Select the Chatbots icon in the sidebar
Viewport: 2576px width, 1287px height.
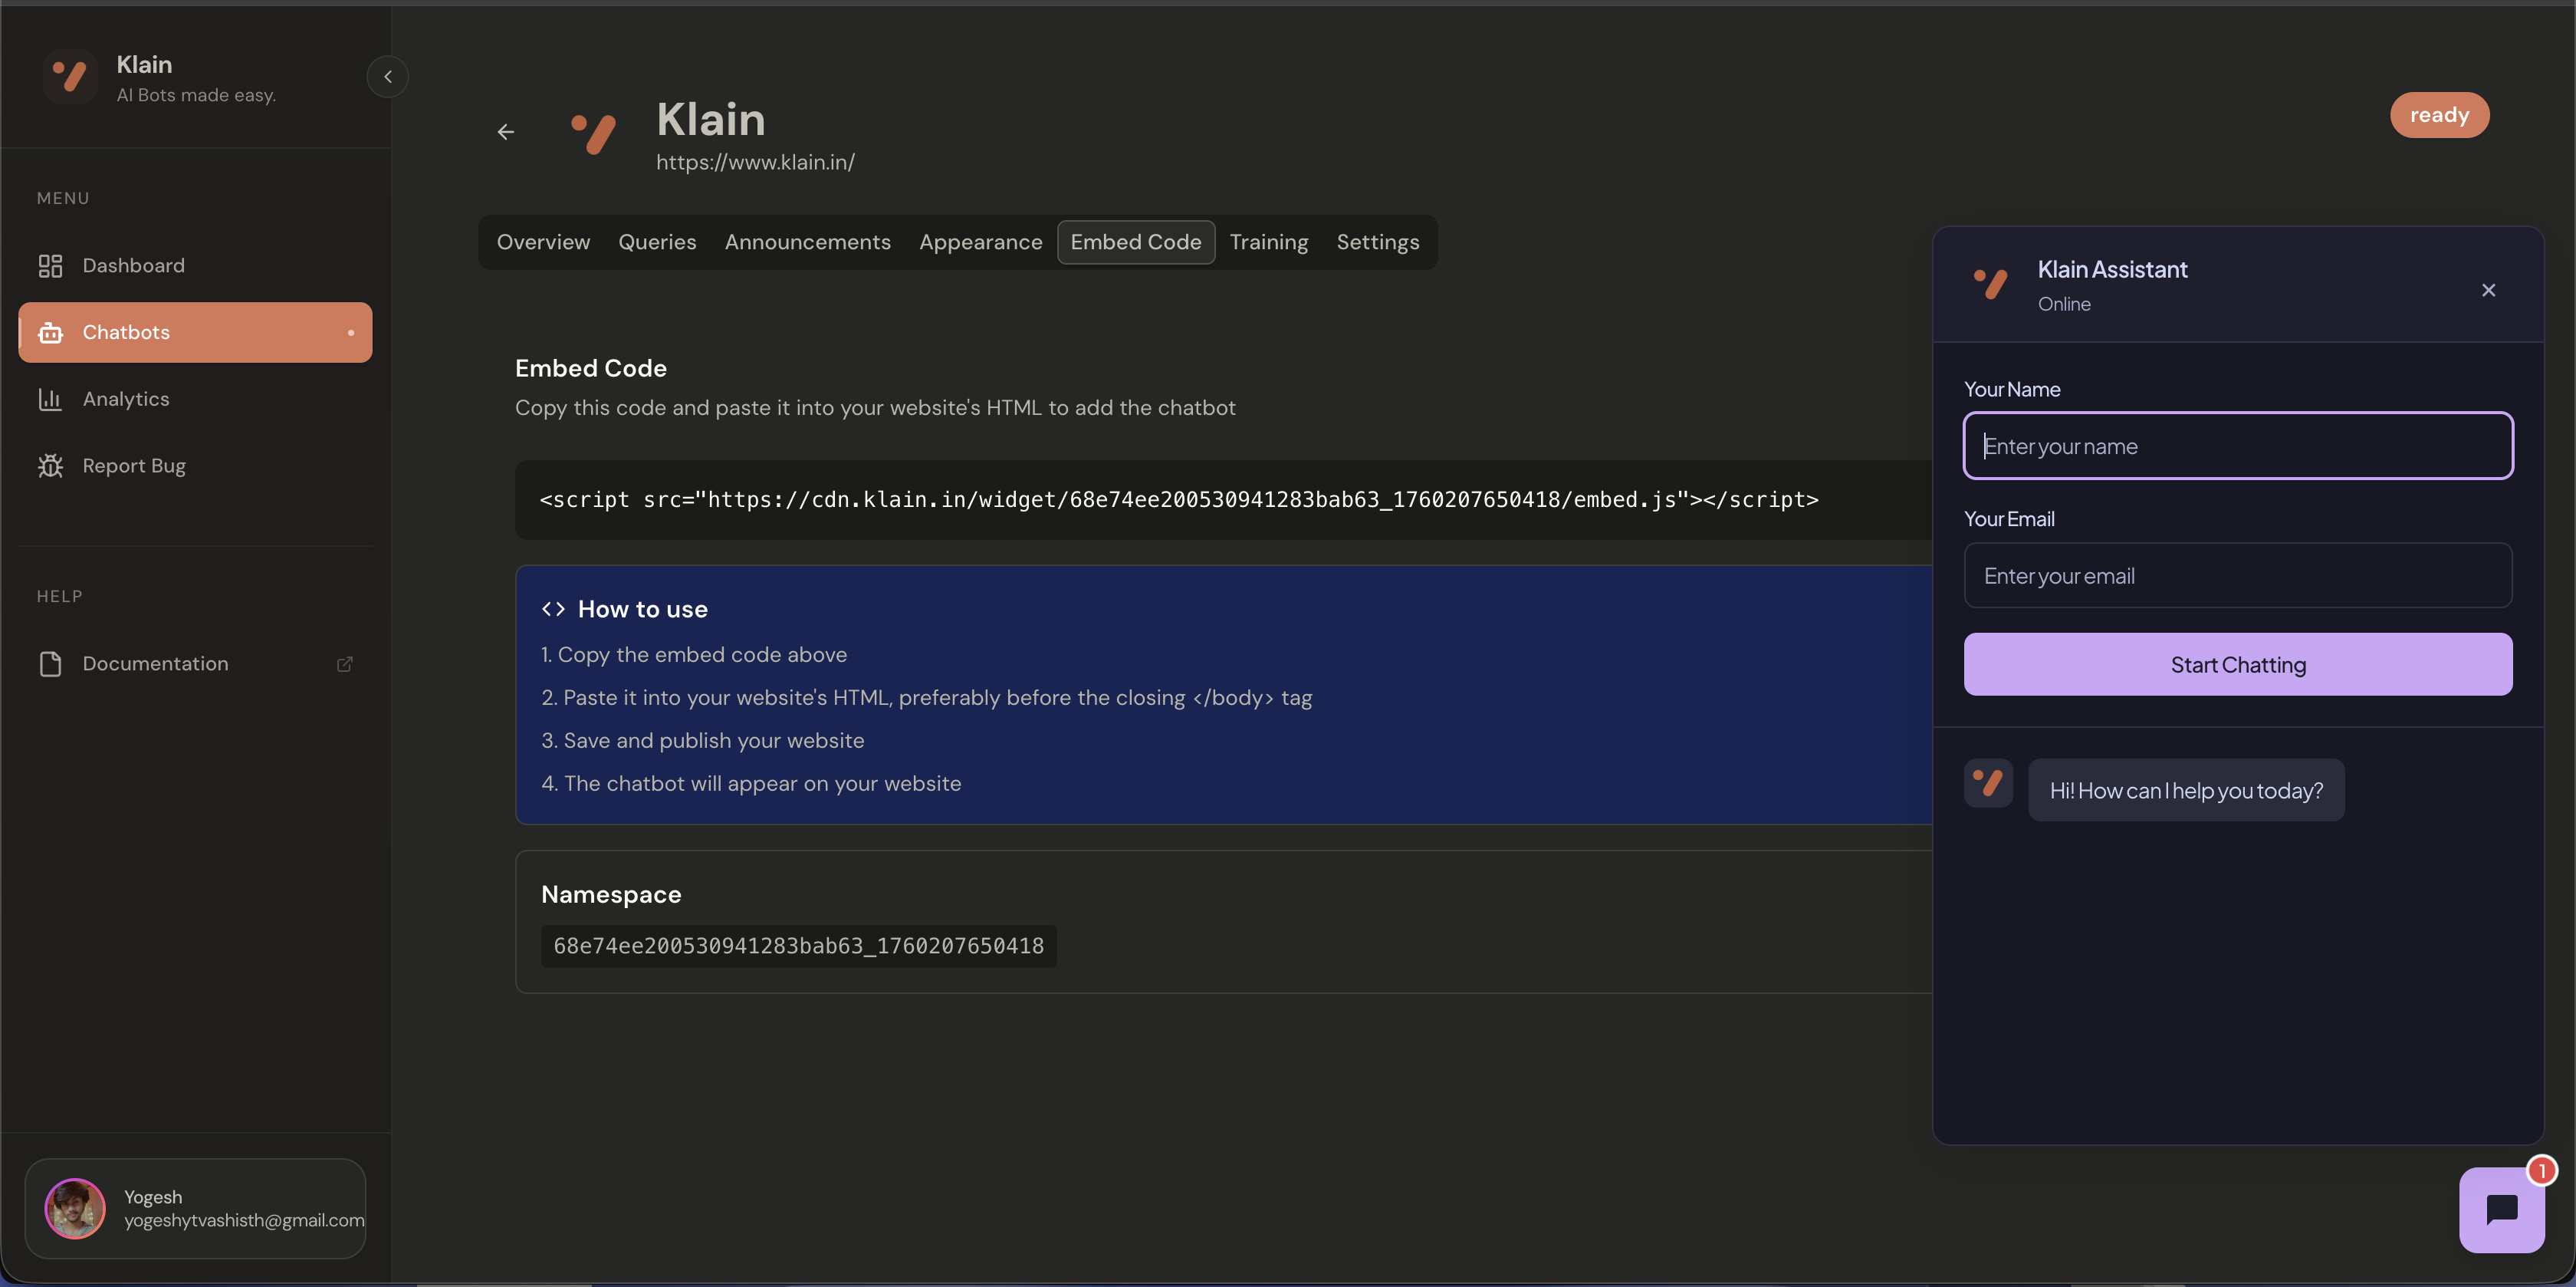[x=50, y=331]
